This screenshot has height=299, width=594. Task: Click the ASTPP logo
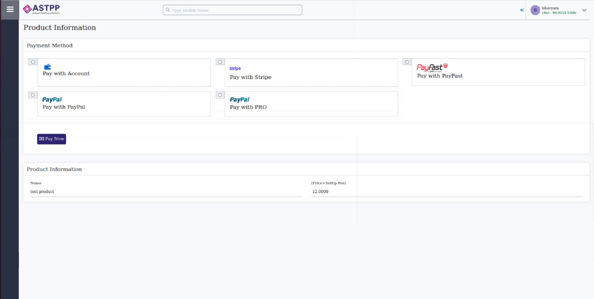(41, 8)
